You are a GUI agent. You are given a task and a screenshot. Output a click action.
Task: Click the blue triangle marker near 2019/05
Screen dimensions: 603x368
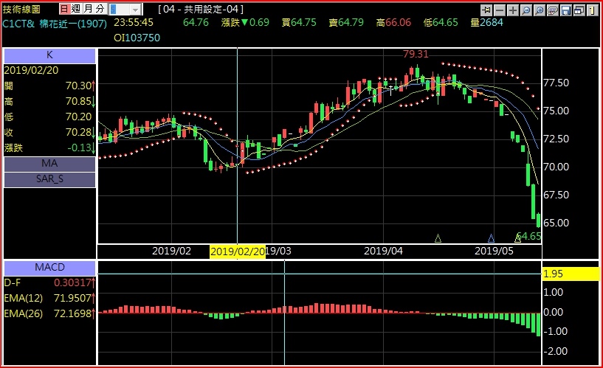pos(491,238)
